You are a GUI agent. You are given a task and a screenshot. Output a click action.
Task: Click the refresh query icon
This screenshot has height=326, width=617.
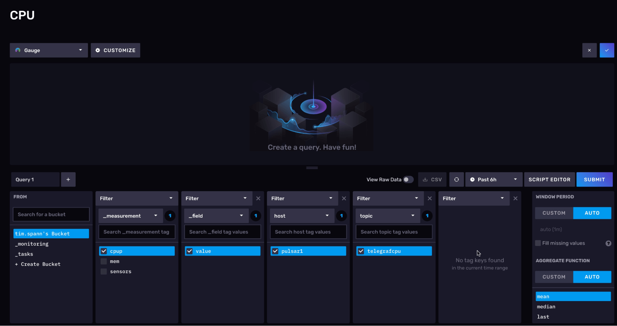[x=456, y=179]
